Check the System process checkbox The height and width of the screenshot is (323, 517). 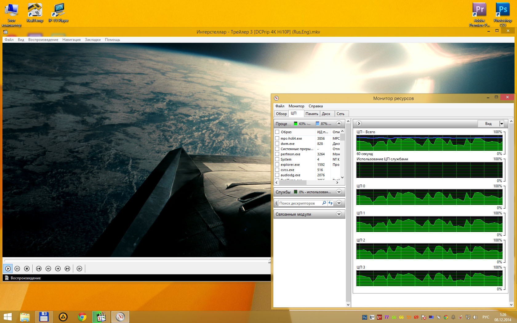click(x=277, y=159)
